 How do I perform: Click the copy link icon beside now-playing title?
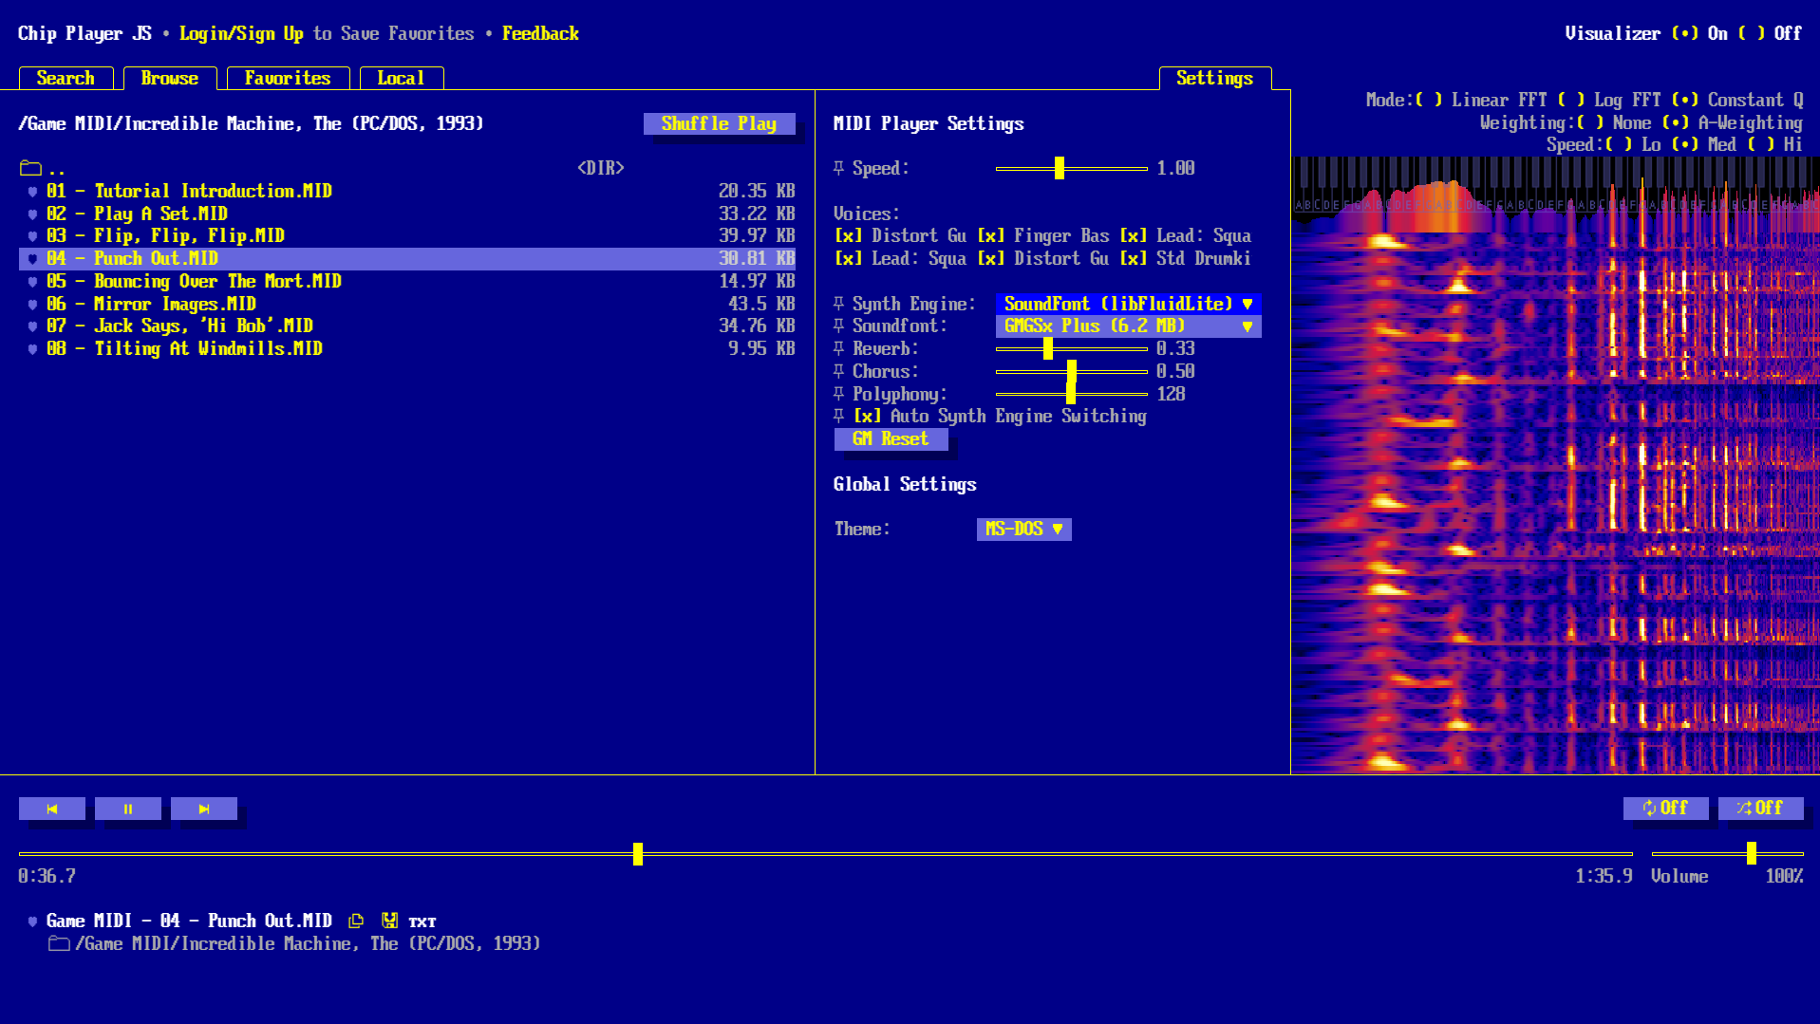pyautogui.click(x=356, y=921)
